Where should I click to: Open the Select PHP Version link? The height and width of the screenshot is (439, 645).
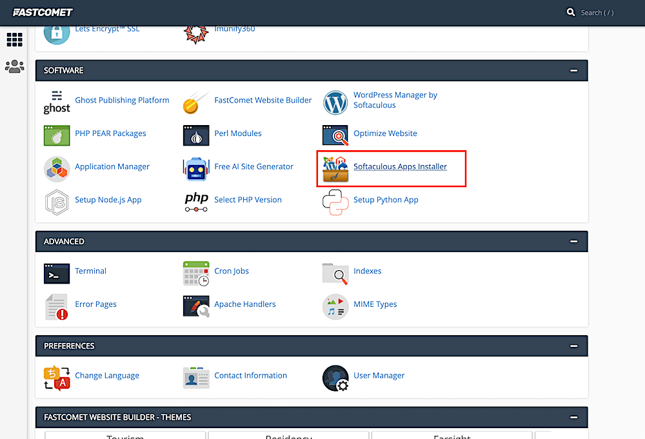point(248,200)
